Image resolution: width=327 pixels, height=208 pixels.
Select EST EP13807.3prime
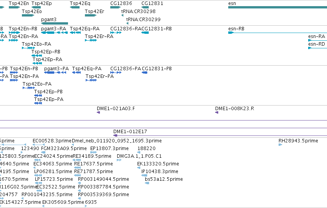coord(93,152)
